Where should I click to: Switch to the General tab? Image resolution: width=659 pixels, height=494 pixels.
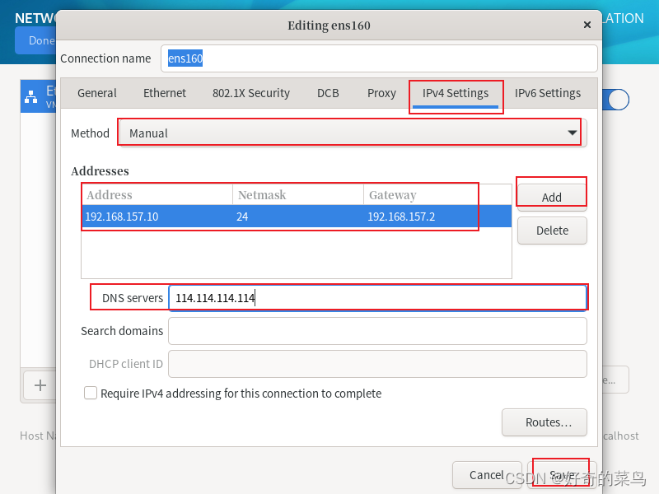[x=97, y=93]
